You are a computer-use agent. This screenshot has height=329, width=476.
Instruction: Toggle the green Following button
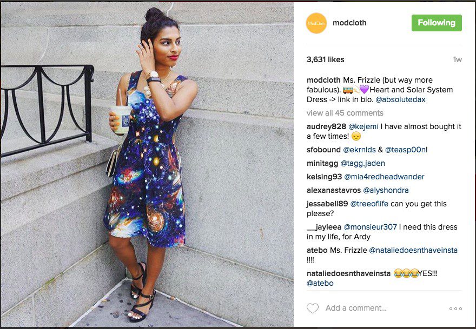click(437, 23)
